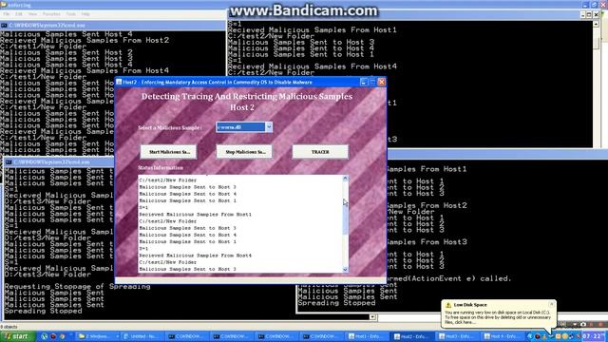Switch to Untitled Notepad taskbar button
Viewport: 608px width, 342px height.
tap(142, 336)
